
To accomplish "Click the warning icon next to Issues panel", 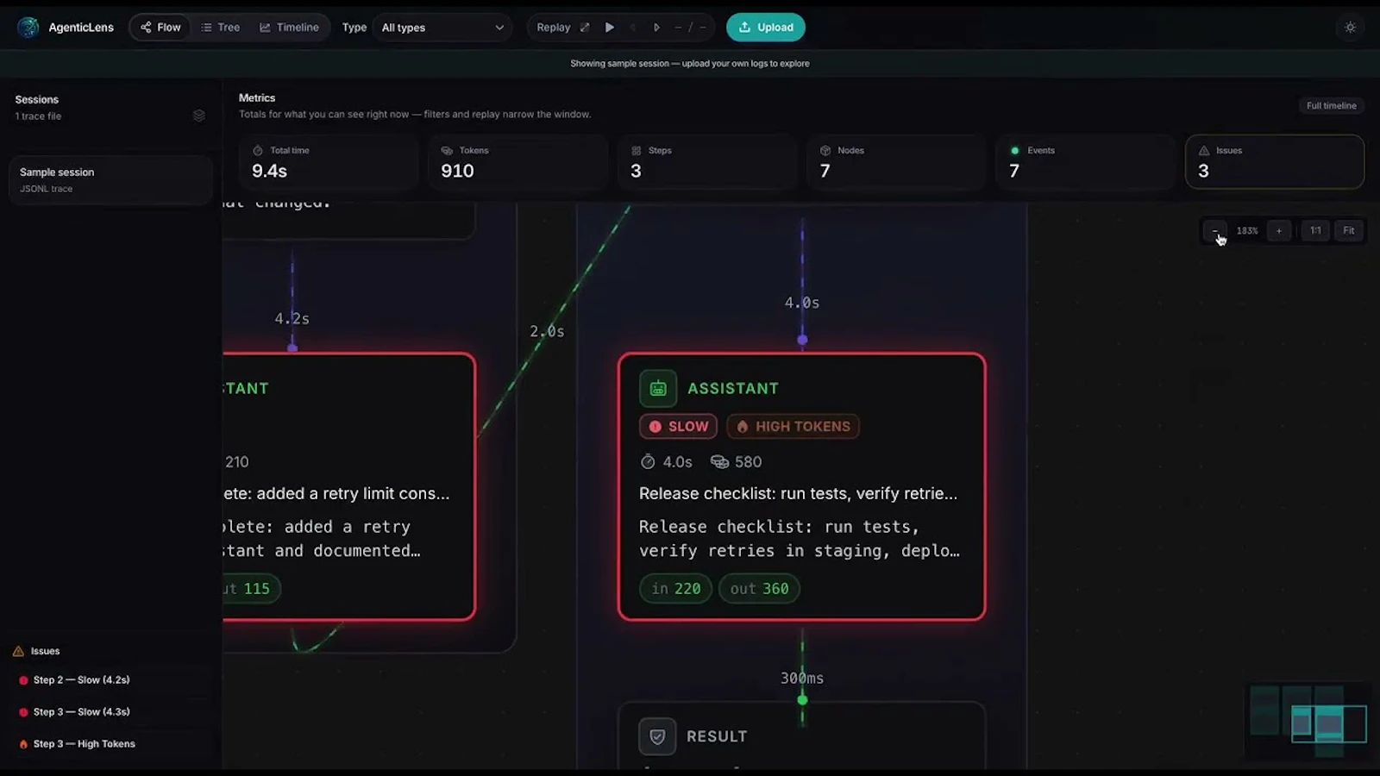I will click(x=18, y=651).
